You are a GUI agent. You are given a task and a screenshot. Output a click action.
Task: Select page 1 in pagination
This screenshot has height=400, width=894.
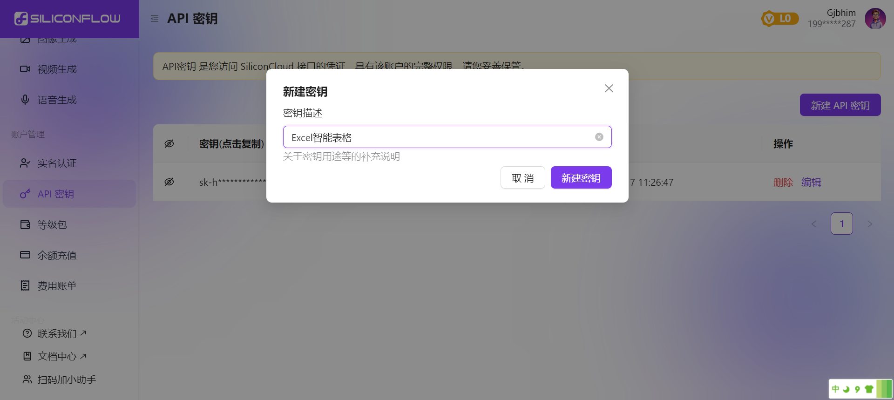pos(842,224)
